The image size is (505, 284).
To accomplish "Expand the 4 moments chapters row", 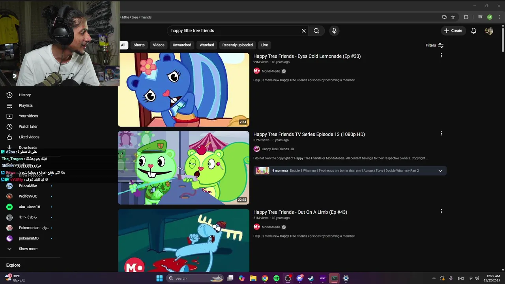I will 350,171.
